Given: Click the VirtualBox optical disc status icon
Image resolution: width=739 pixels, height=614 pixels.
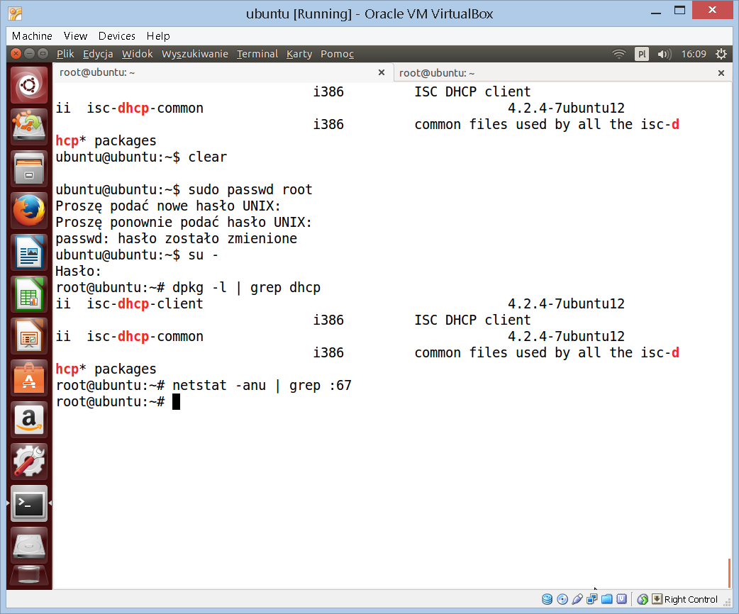Looking at the screenshot, I should pos(562,599).
